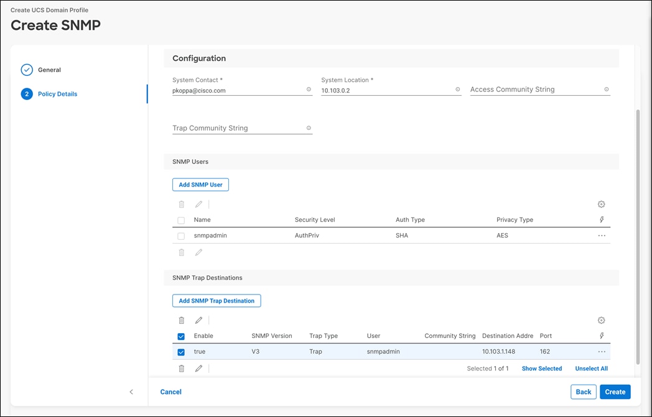
Task: Click the Add SNMP User button
Action: [x=200, y=185]
